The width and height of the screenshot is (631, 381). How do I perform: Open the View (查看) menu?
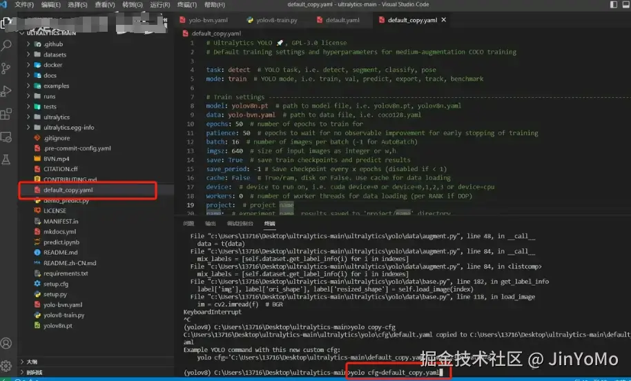coord(105,5)
